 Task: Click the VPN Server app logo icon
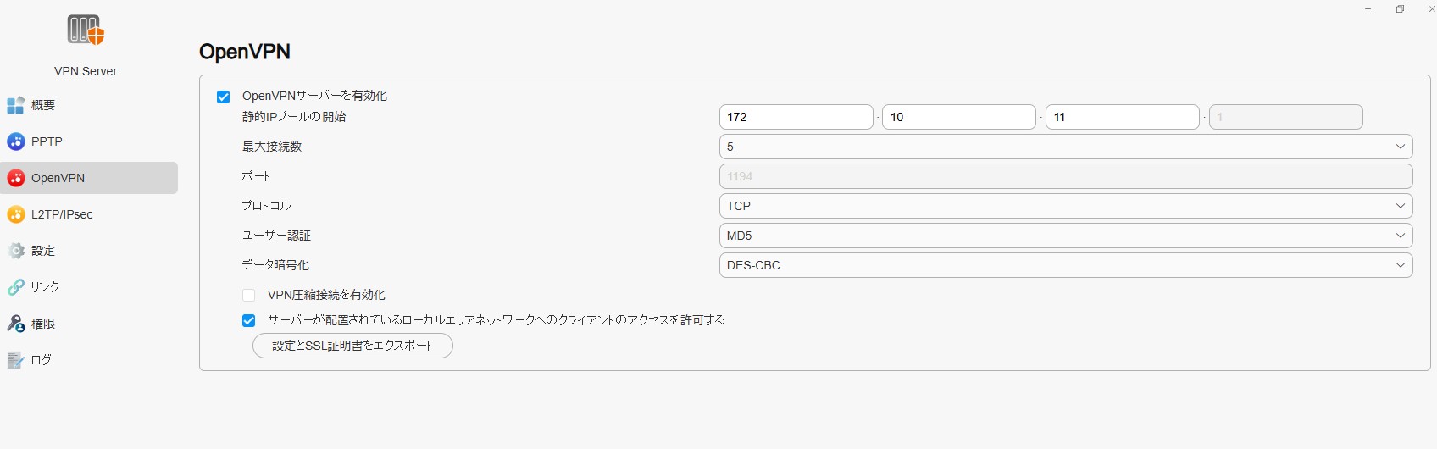click(x=86, y=30)
